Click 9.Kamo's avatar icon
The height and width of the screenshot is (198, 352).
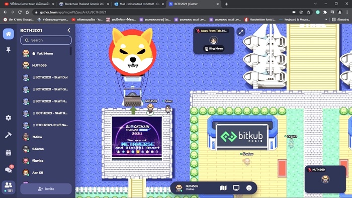click(x=26, y=149)
